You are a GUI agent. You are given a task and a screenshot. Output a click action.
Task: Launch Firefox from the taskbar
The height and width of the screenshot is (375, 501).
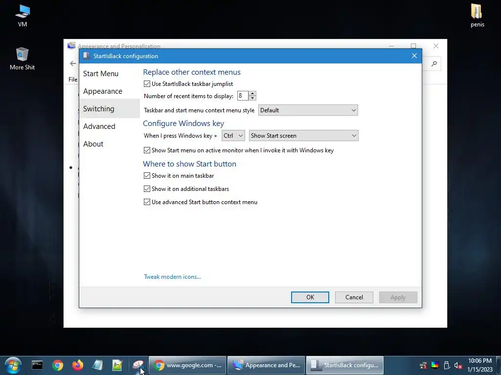pos(78,365)
